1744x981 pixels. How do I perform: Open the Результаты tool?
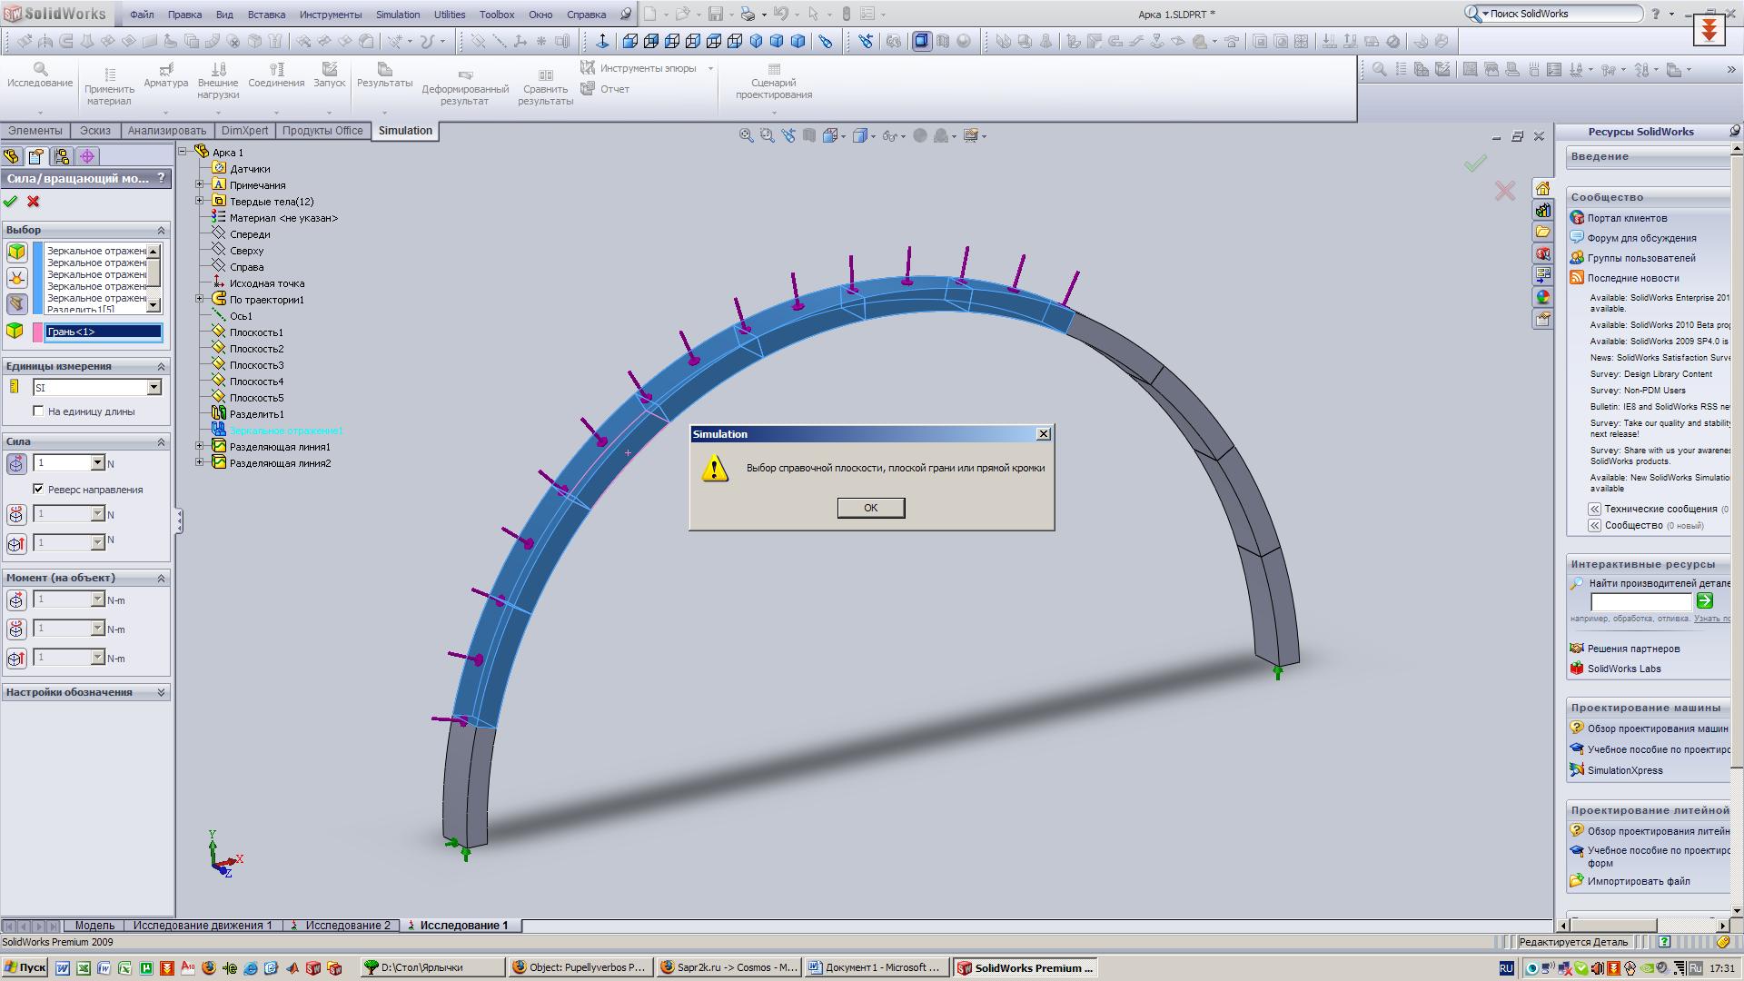(x=384, y=69)
